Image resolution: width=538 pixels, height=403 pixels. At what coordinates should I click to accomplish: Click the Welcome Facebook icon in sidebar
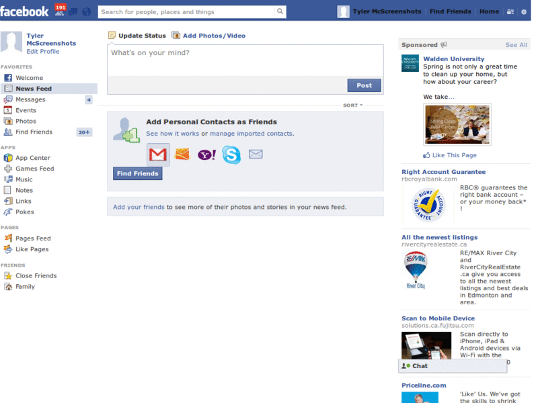pyautogui.click(x=8, y=78)
